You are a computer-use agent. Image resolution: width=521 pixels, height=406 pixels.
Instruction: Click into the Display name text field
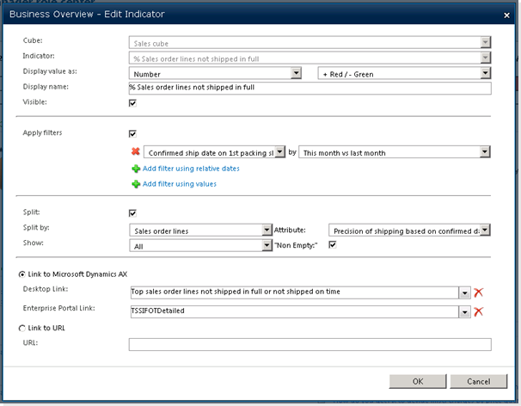point(310,89)
